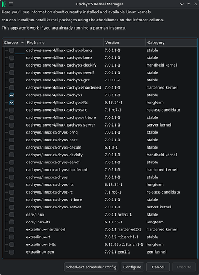Enable cachyos-znver4/linux-cachyos-deckify checkbox
199x275 pixels.
pyautogui.click(x=12, y=65)
